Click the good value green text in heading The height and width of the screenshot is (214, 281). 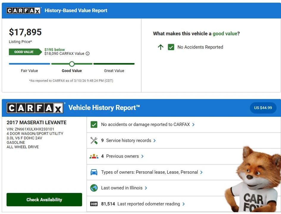225,34
